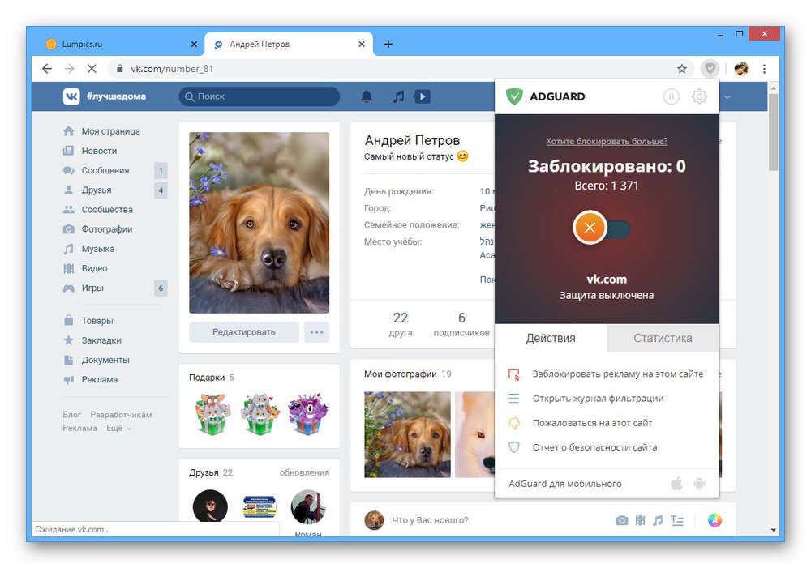Attach music via note icon in post box

(x=658, y=520)
